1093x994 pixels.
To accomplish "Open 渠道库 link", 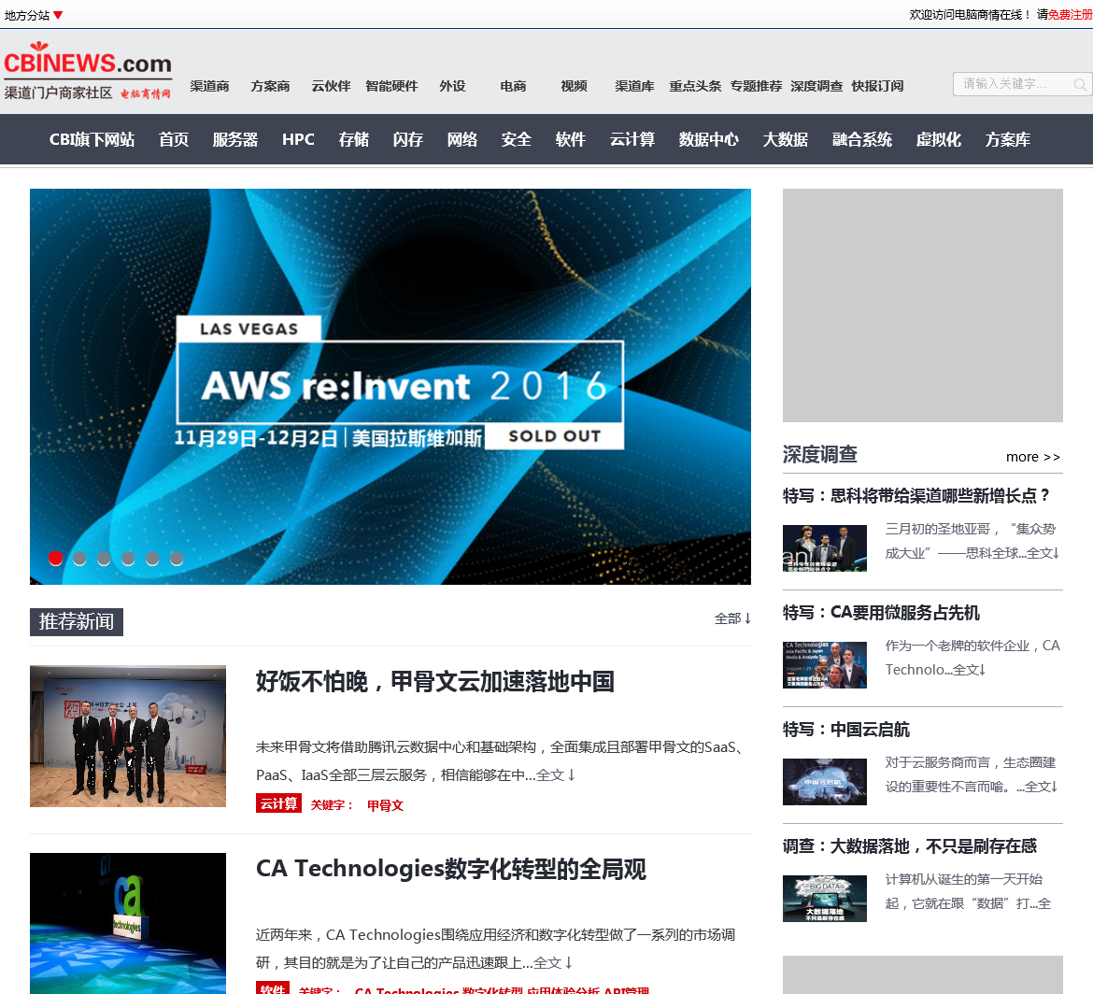I will tap(634, 86).
